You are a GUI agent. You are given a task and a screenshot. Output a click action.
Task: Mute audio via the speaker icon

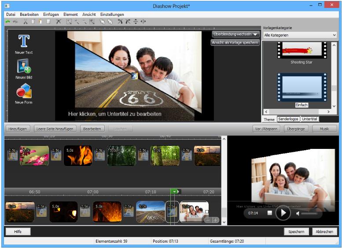[298, 213]
